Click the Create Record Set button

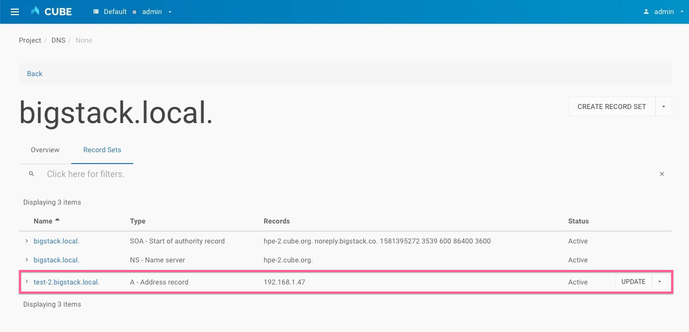612,107
